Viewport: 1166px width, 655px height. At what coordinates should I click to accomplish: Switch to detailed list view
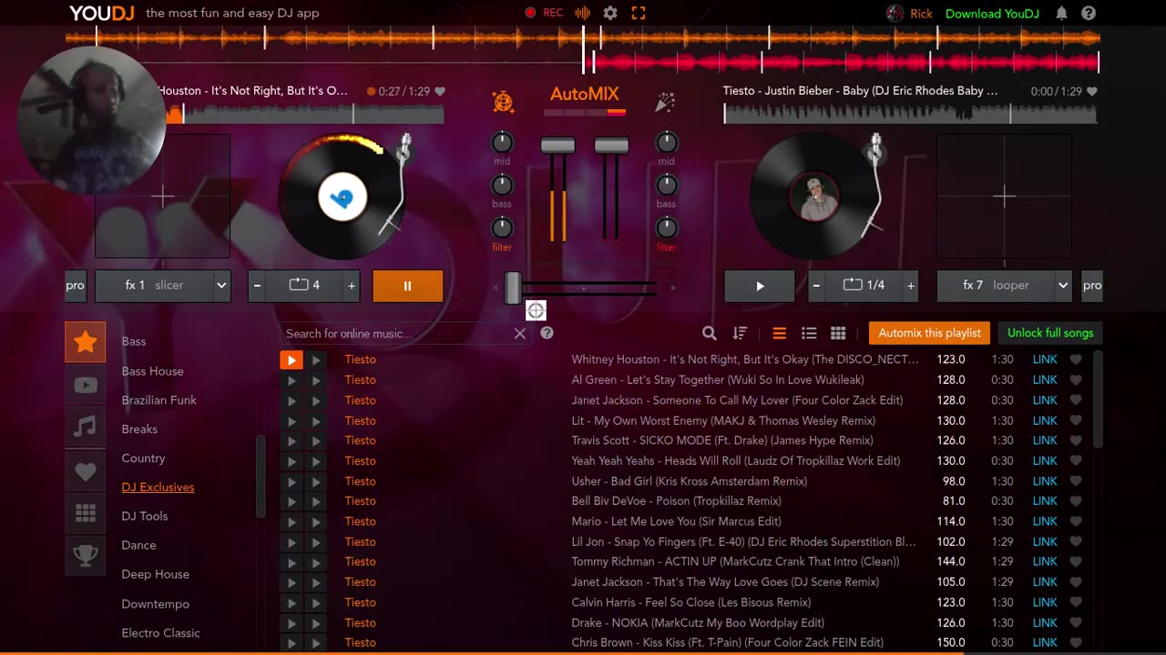808,333
